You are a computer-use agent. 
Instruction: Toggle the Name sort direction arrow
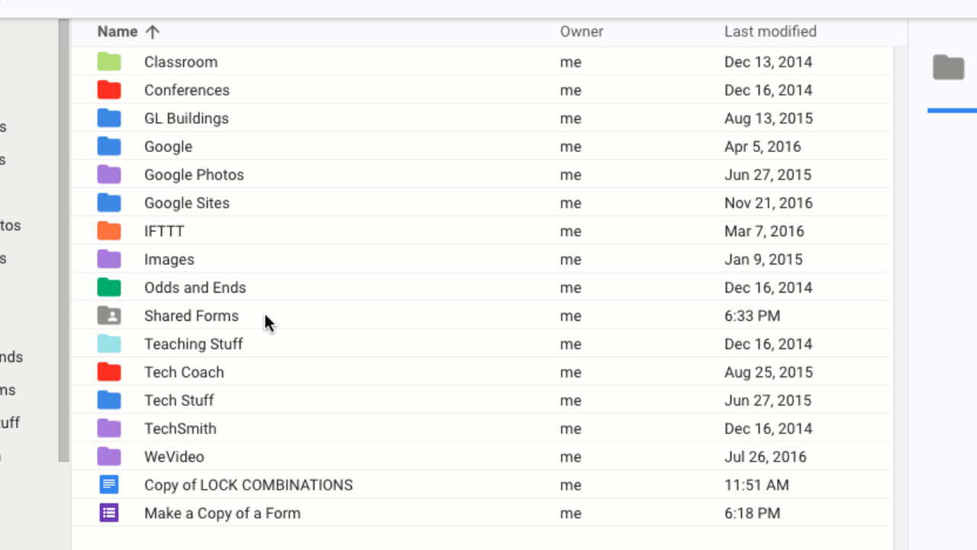(153, 31)
